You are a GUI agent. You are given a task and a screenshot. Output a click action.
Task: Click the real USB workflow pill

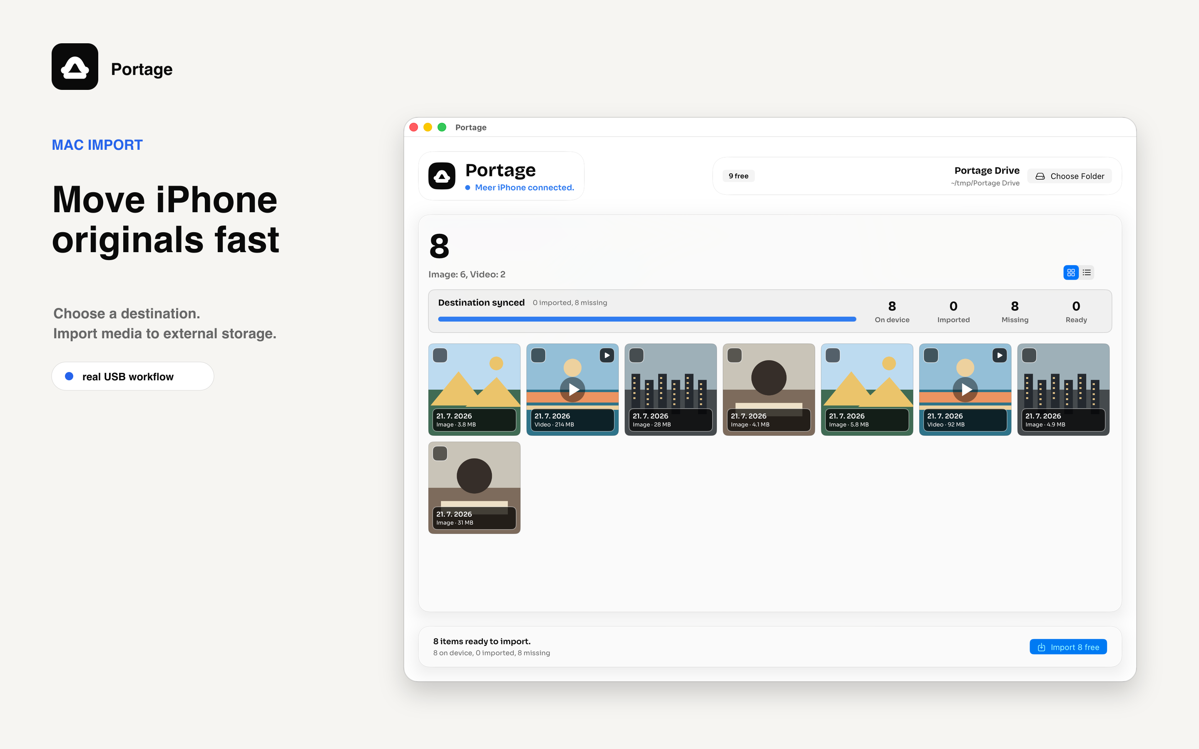133,377
